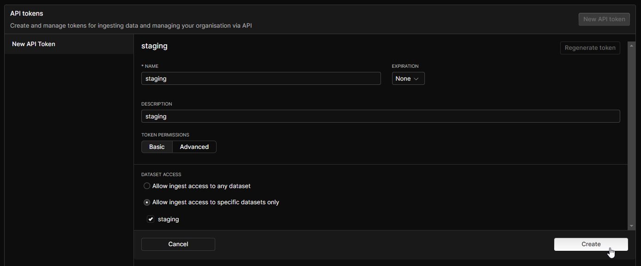Focus the Name input field
This screenshot has width=641, height=266.
pyautogui.click(x=261, y=79)
